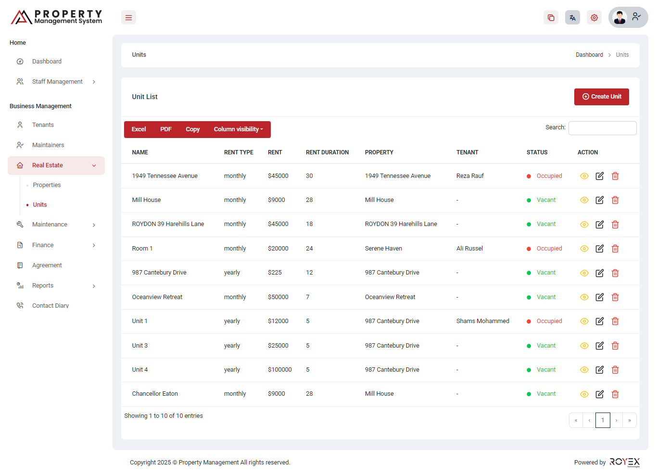Export the unit list to Excel

[139, 129]
